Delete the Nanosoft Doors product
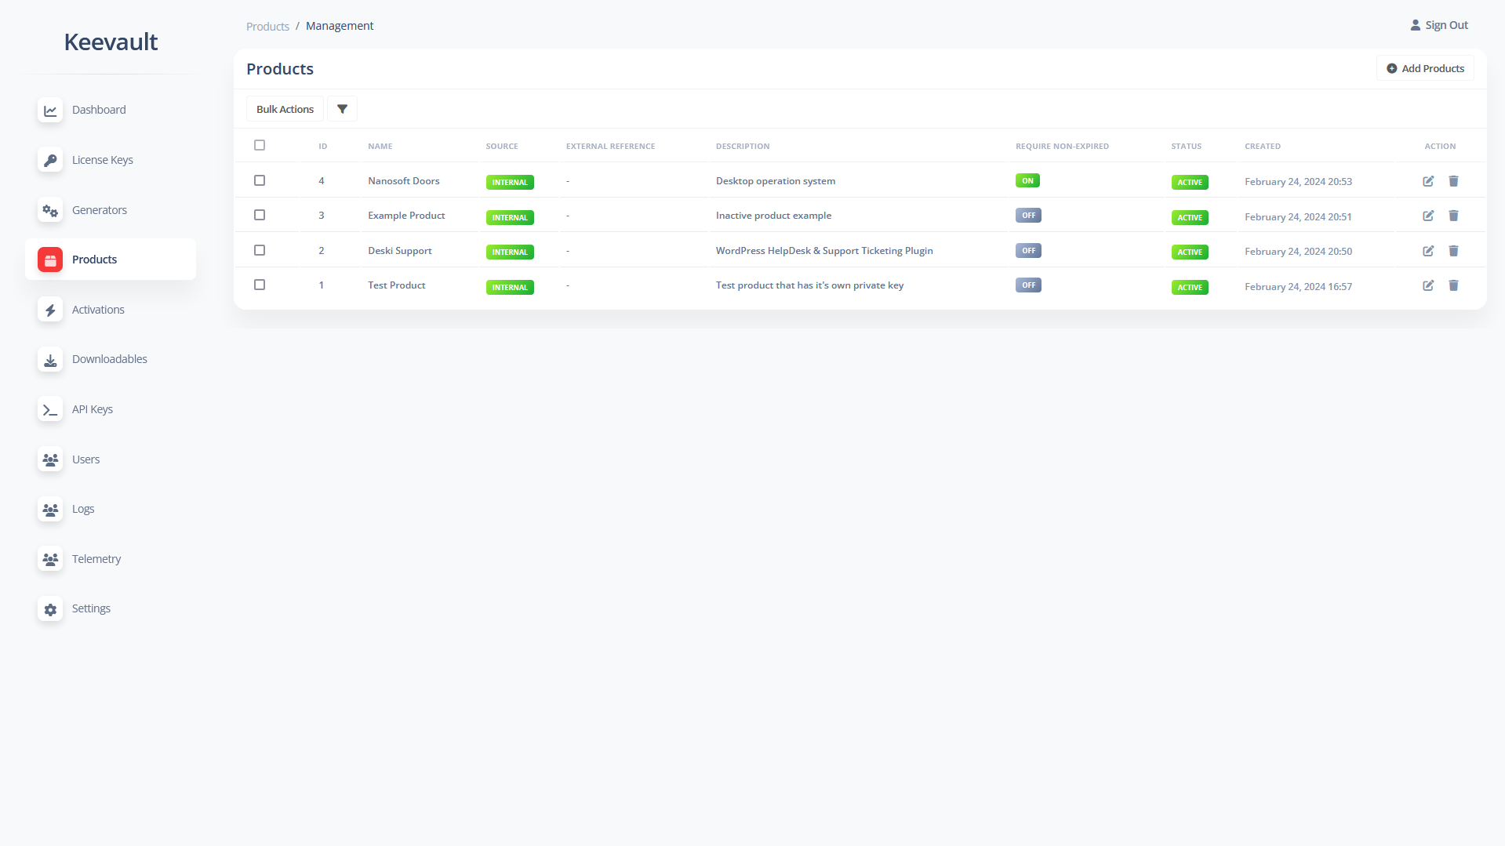The width and height of the screenshot is (1505, 846). point(1453,181)
